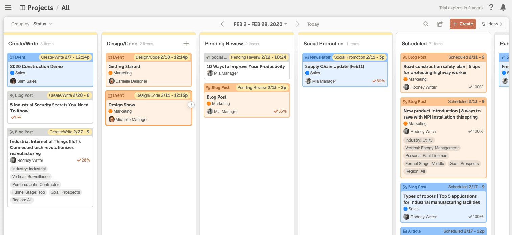The width and height of the screenshot is (512, 235).
Task: Click the Industry: Utility tag
Action: pyautogui.click(x=419, y=140)
